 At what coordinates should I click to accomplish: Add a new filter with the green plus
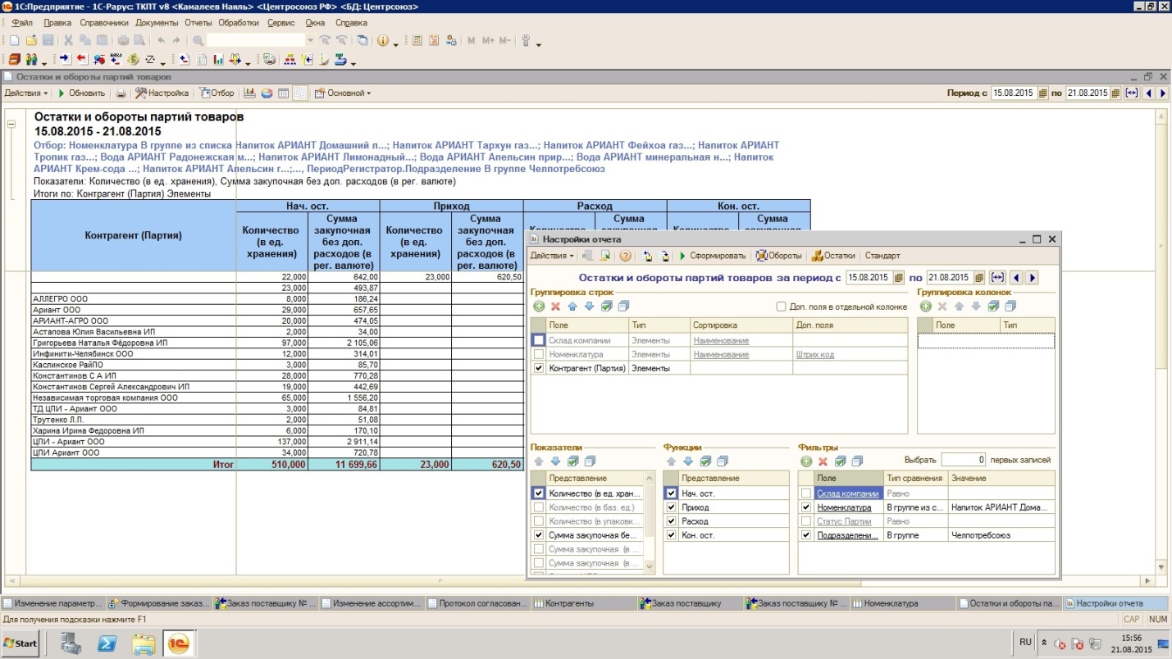point(806,461)
